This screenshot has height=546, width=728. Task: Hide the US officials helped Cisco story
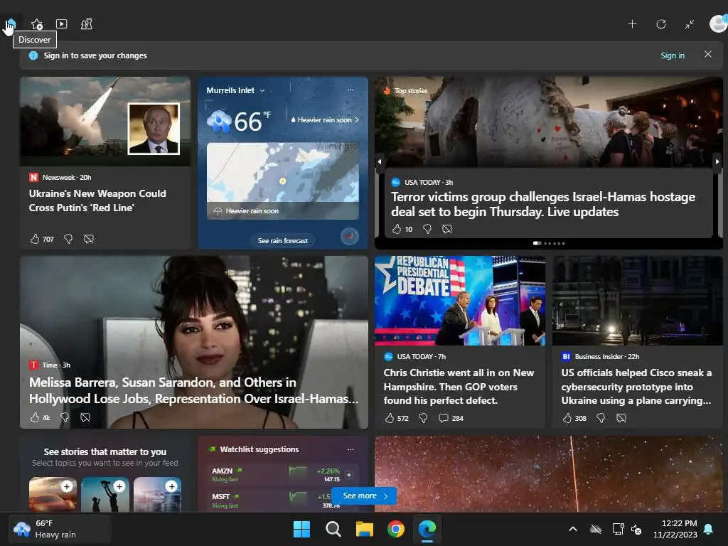(x=621, y=418)
